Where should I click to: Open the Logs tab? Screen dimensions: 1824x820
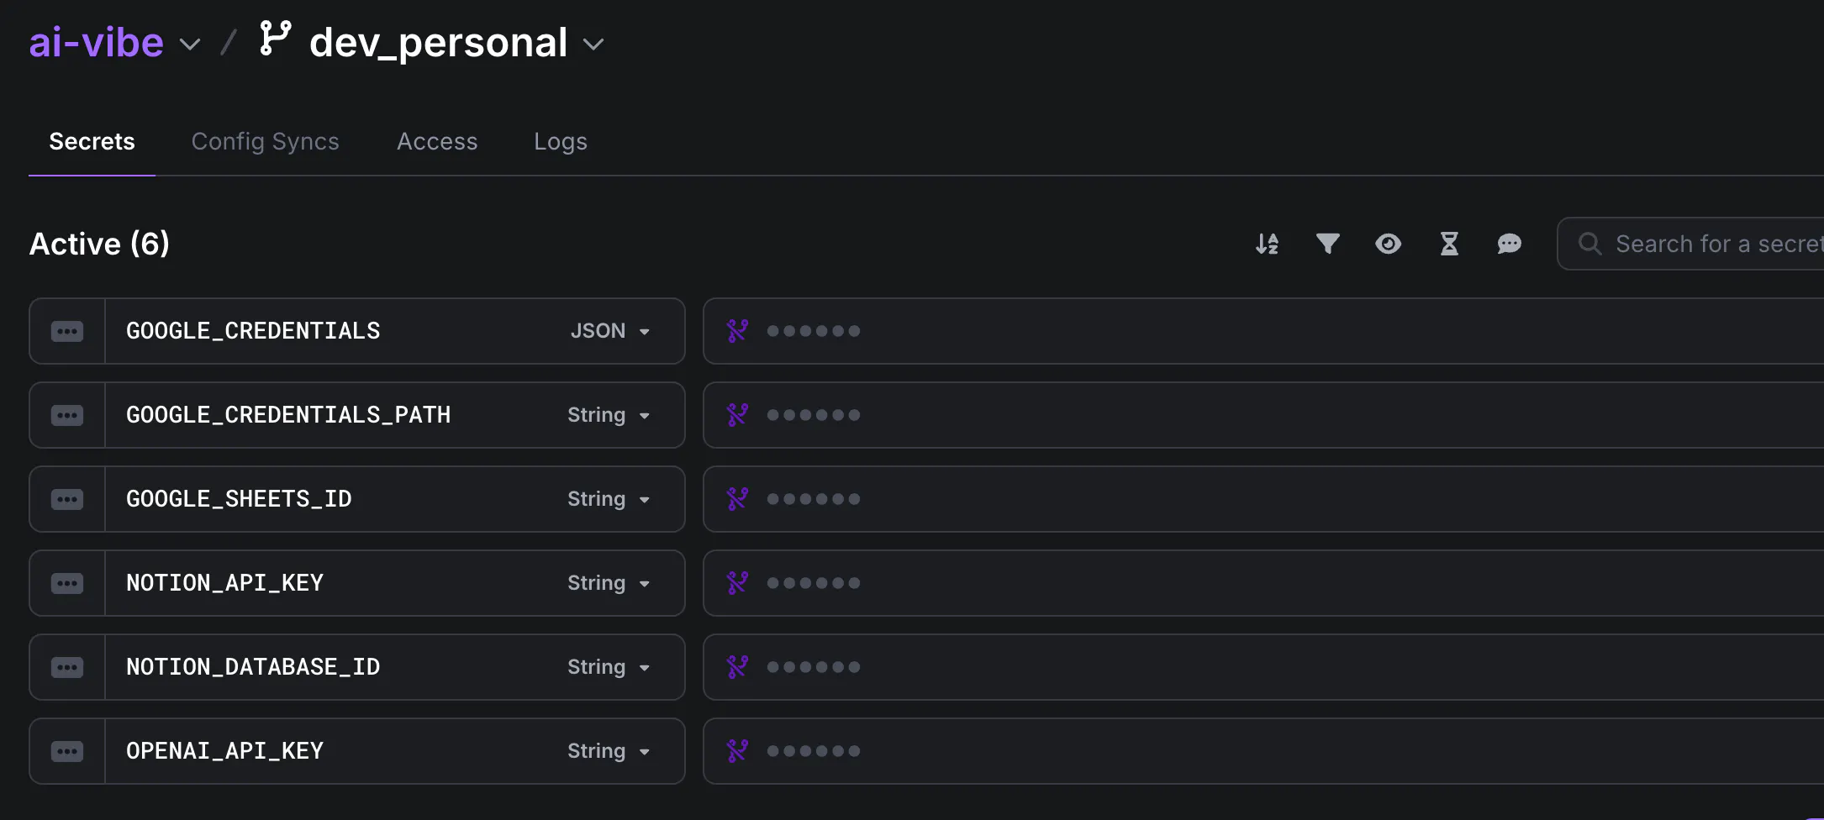coord(561,141)
